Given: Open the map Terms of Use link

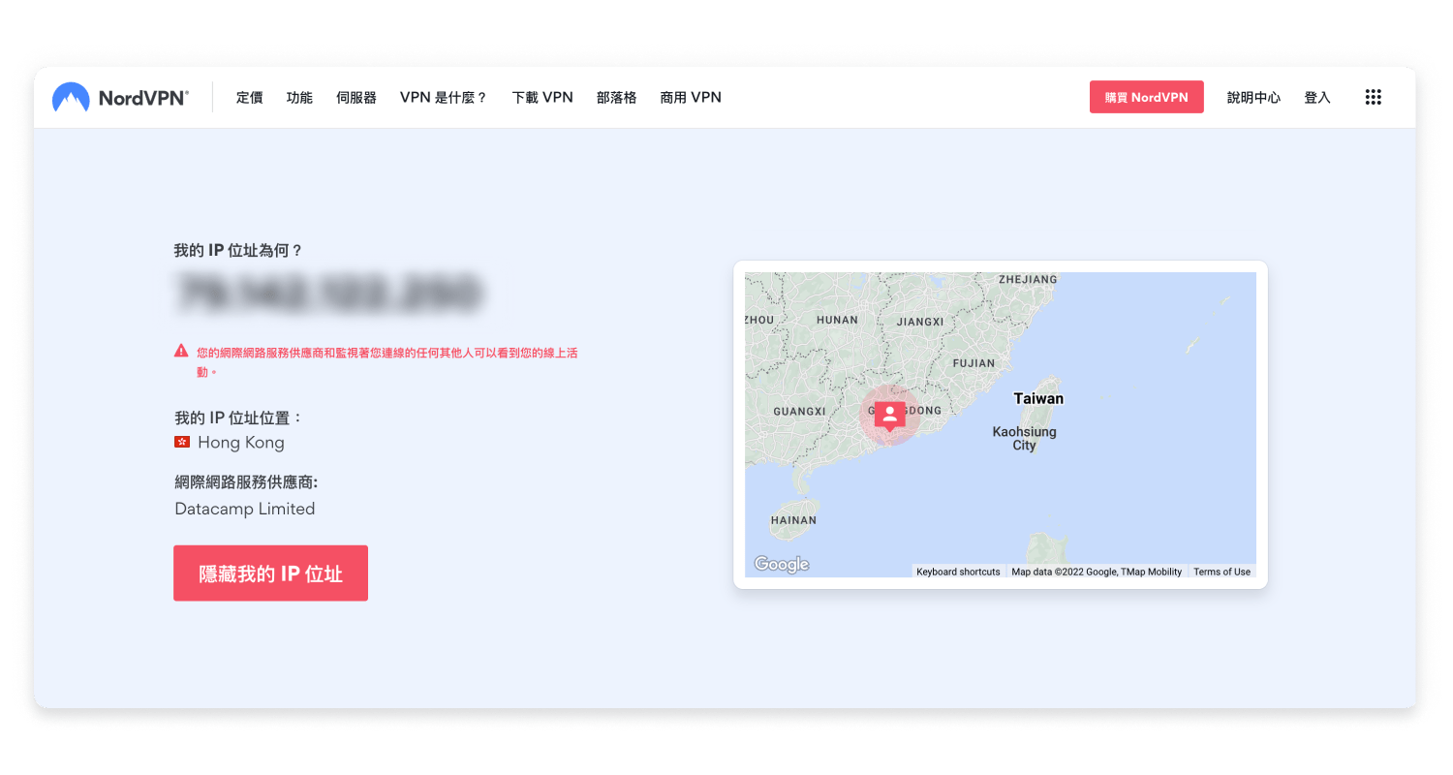Looking at the screenshot, I should pyautogui.click(x=1221, y=572).
